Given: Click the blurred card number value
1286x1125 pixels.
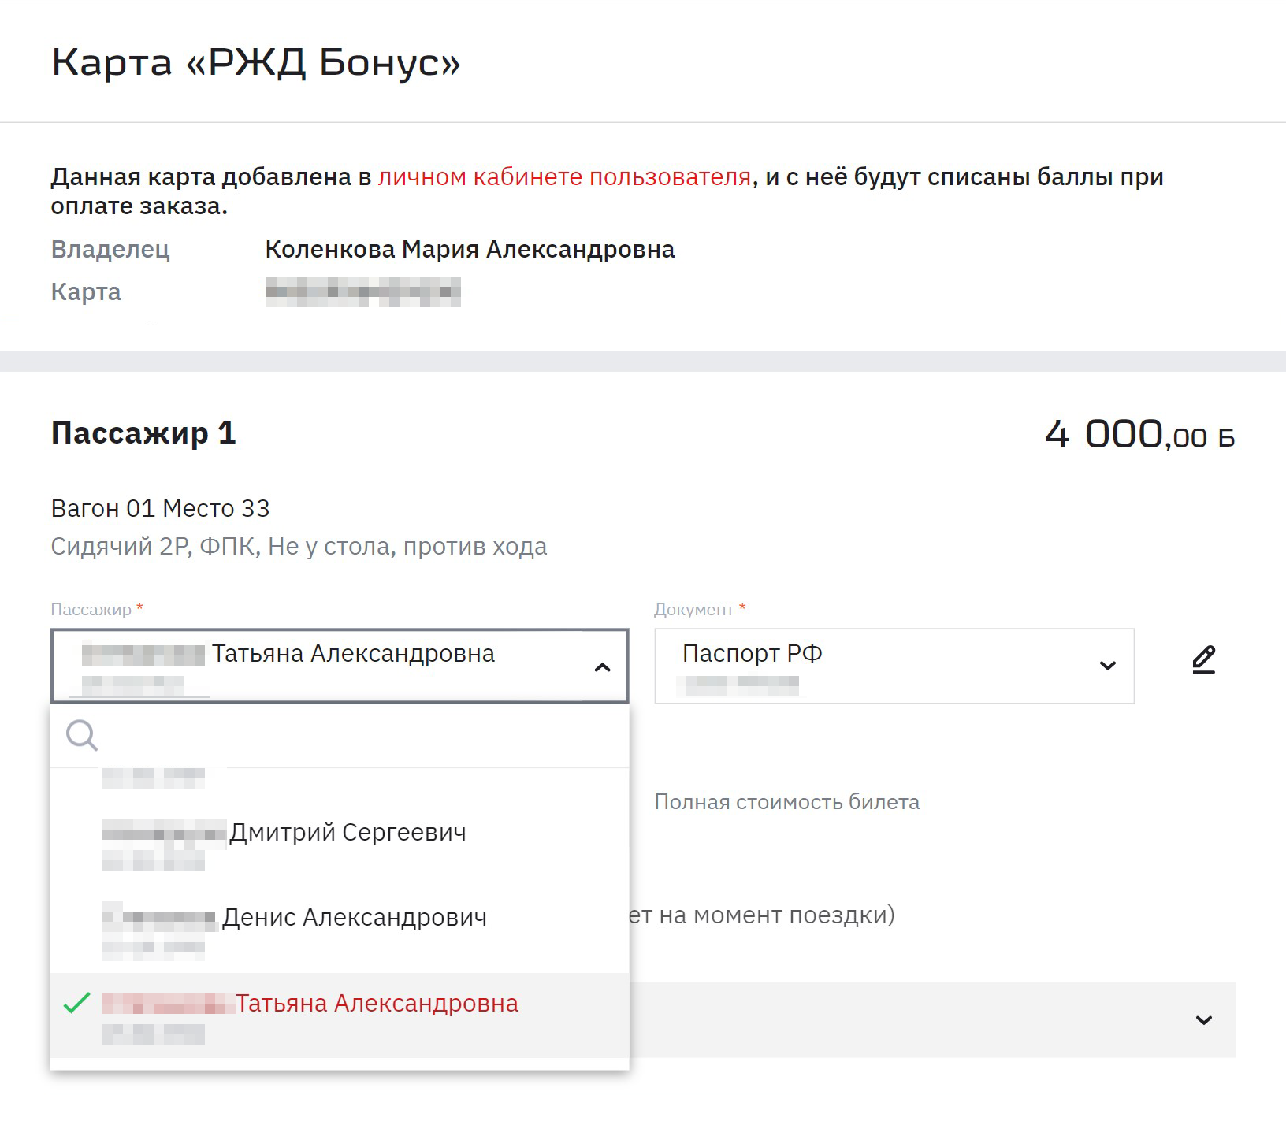Looking at the screenshot, I should 363,292.
